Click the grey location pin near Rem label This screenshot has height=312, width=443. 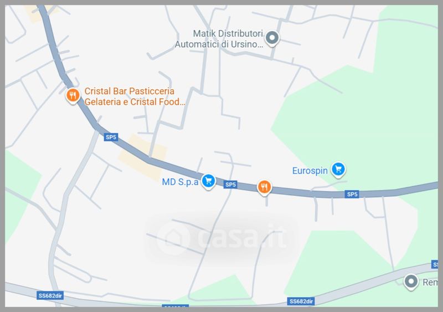(x=411, y=282)
